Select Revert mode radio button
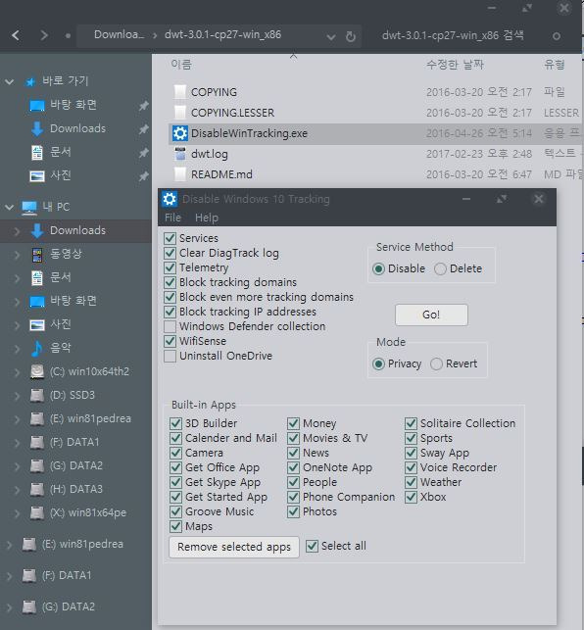The height and width of the screenshot is (630, 584). coord(436,364)
